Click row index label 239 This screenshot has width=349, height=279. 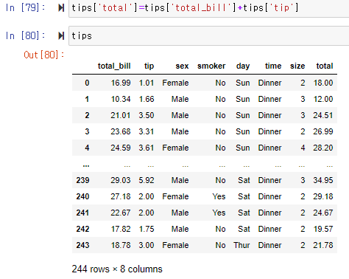point(82,180)
